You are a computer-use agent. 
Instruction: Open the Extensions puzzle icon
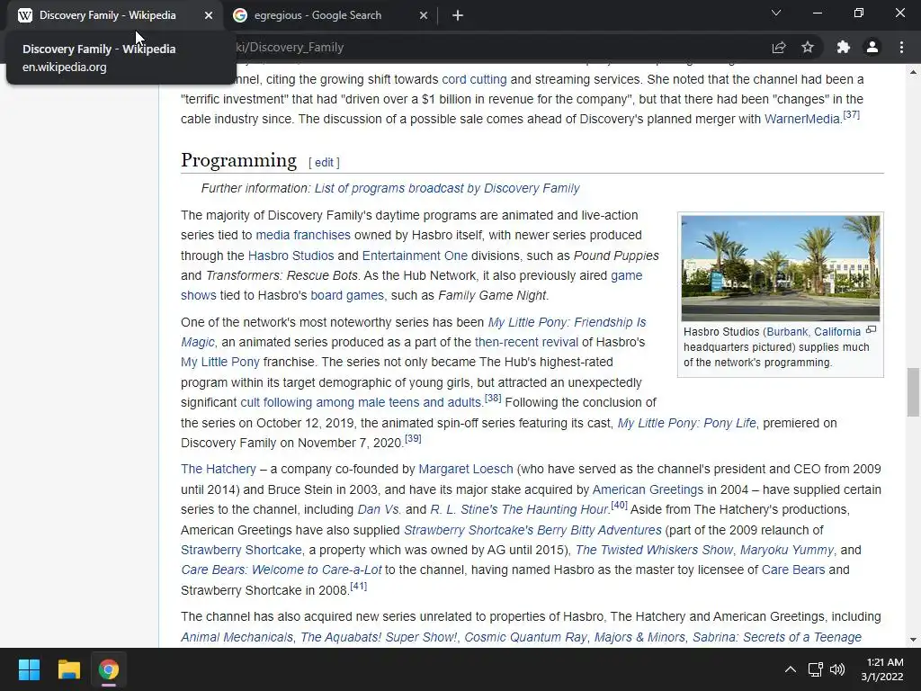844,47
